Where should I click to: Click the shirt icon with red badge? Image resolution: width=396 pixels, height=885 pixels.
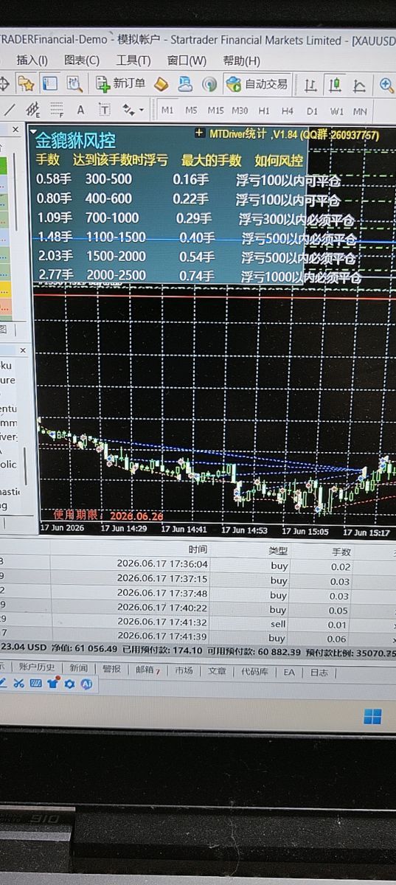[x=52, y=684]
